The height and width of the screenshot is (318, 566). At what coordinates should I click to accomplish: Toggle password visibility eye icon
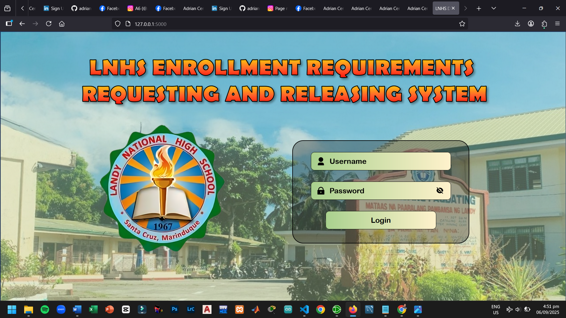point(440,191)
